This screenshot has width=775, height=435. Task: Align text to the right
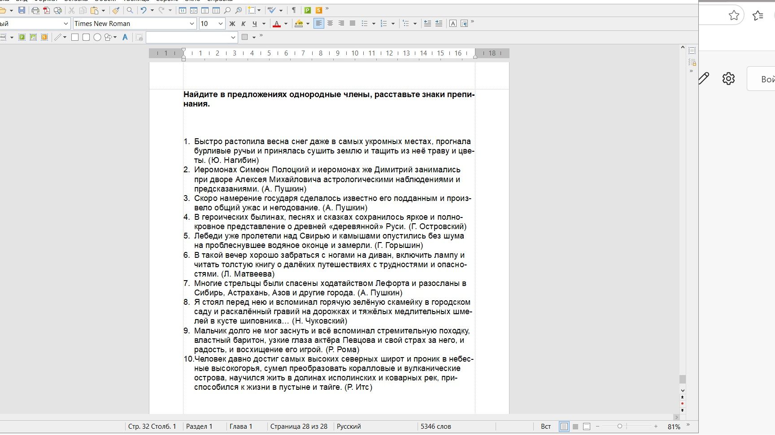[341, 24]
